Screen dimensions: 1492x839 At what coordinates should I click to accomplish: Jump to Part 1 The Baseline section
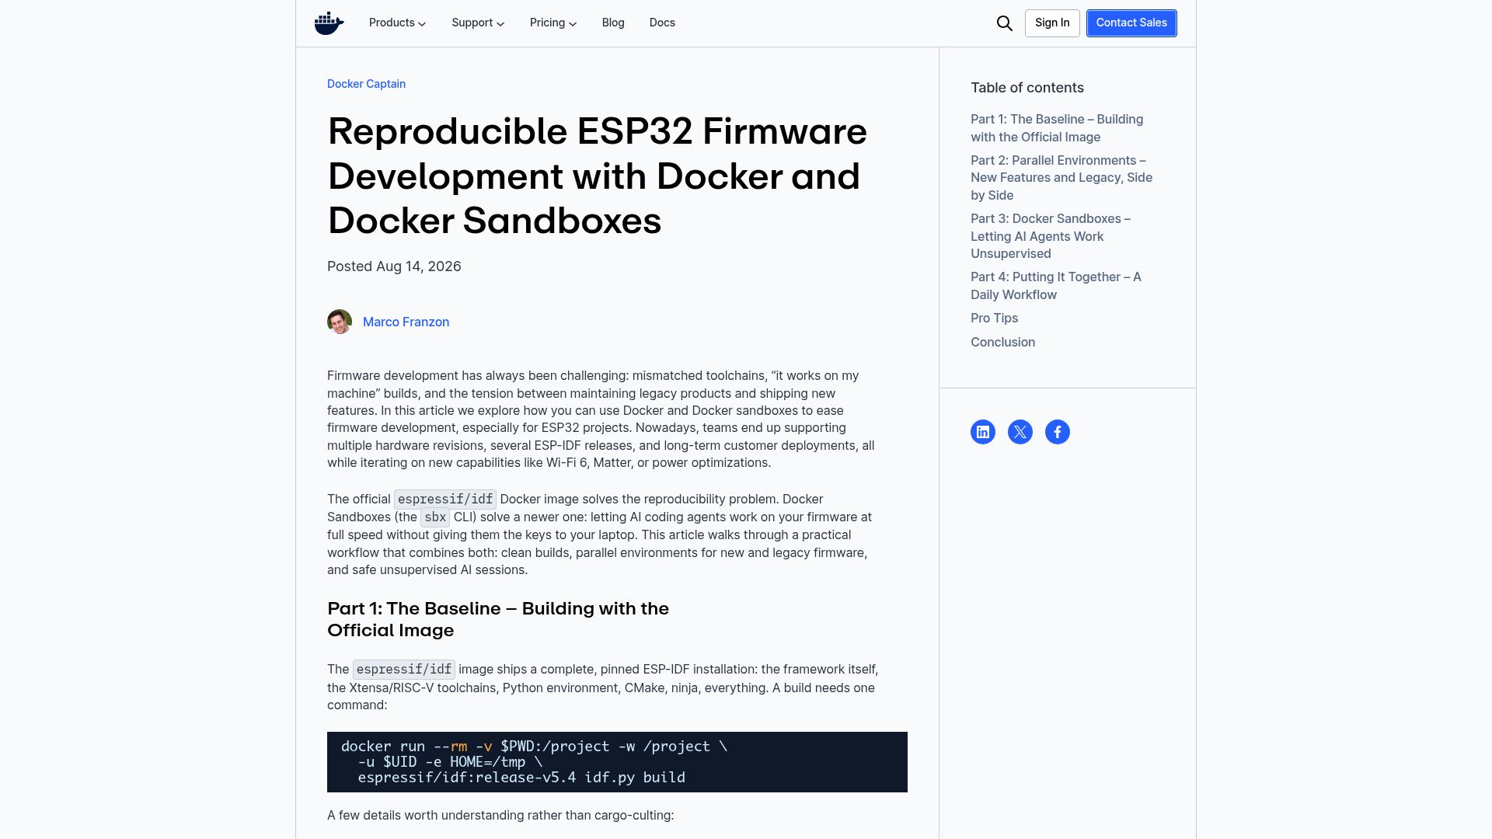pos(1057,128)
